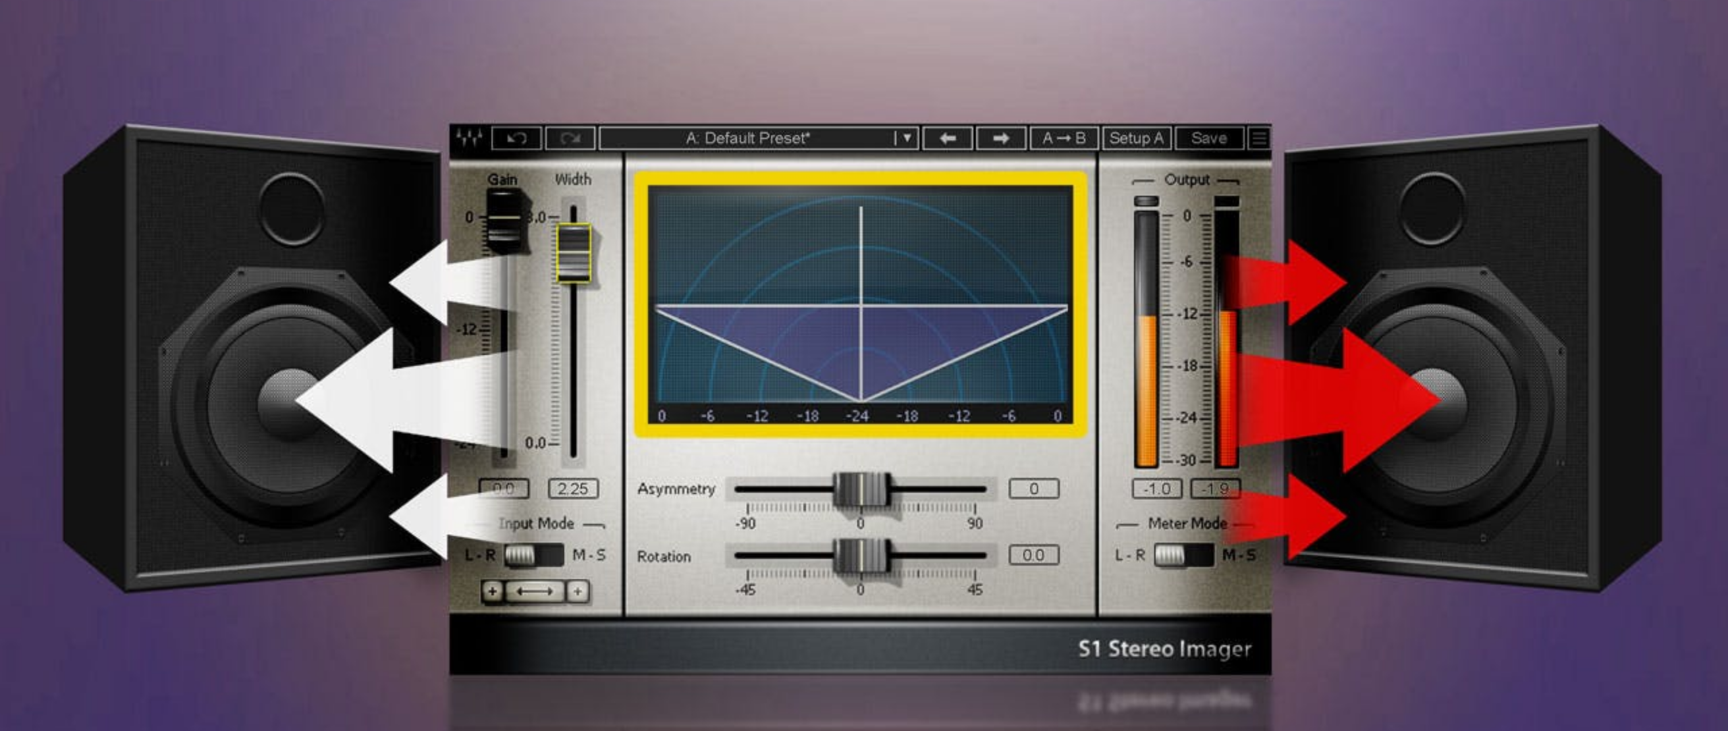
Task: Select the Width value field showing 2.25
Action: [x=573, y=488]
